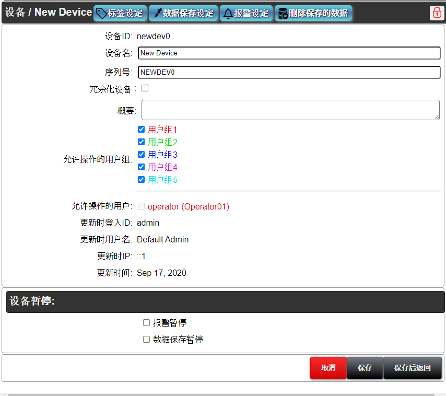
Task: Focus the 设备名 input field
Action: [x=289, y=53]
